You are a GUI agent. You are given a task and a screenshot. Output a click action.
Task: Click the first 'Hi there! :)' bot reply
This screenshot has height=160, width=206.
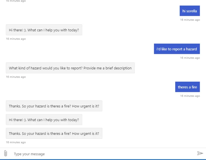click(44, 30)
